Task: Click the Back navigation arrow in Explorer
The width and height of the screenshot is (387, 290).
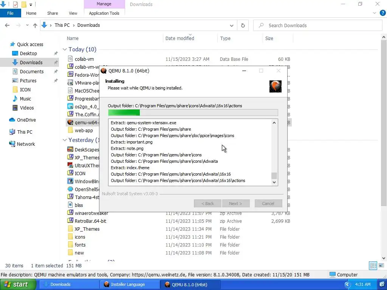Action: point(7,25)
